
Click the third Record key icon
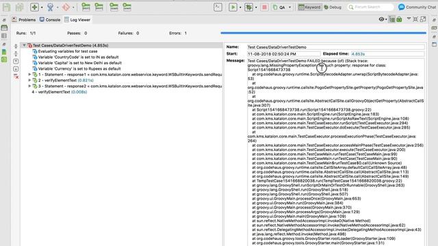(x=114, y=7)
